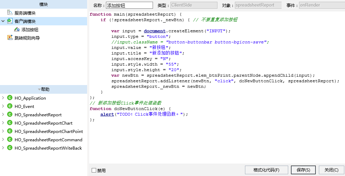The height and width of the screenshot is (176, 345).
Task: Click the 对象 spreadsheetReport field
Action: 258,5
